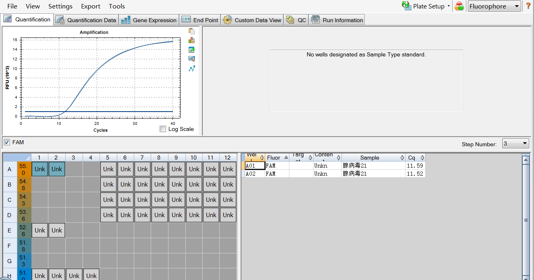Screen dimensions: 534x280
Task: Open help via the question mark icon
Action: click(528, 6)
